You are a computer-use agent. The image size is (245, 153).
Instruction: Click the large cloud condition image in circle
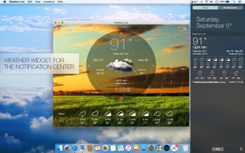120,66
